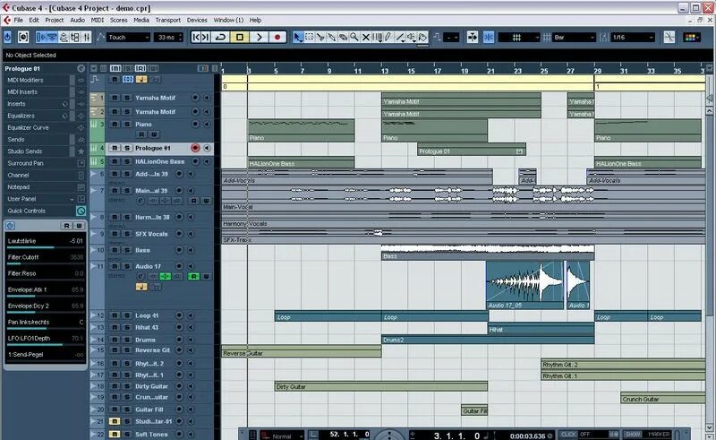Toggle Snap to Zero Crossing button

coord(669,37)
